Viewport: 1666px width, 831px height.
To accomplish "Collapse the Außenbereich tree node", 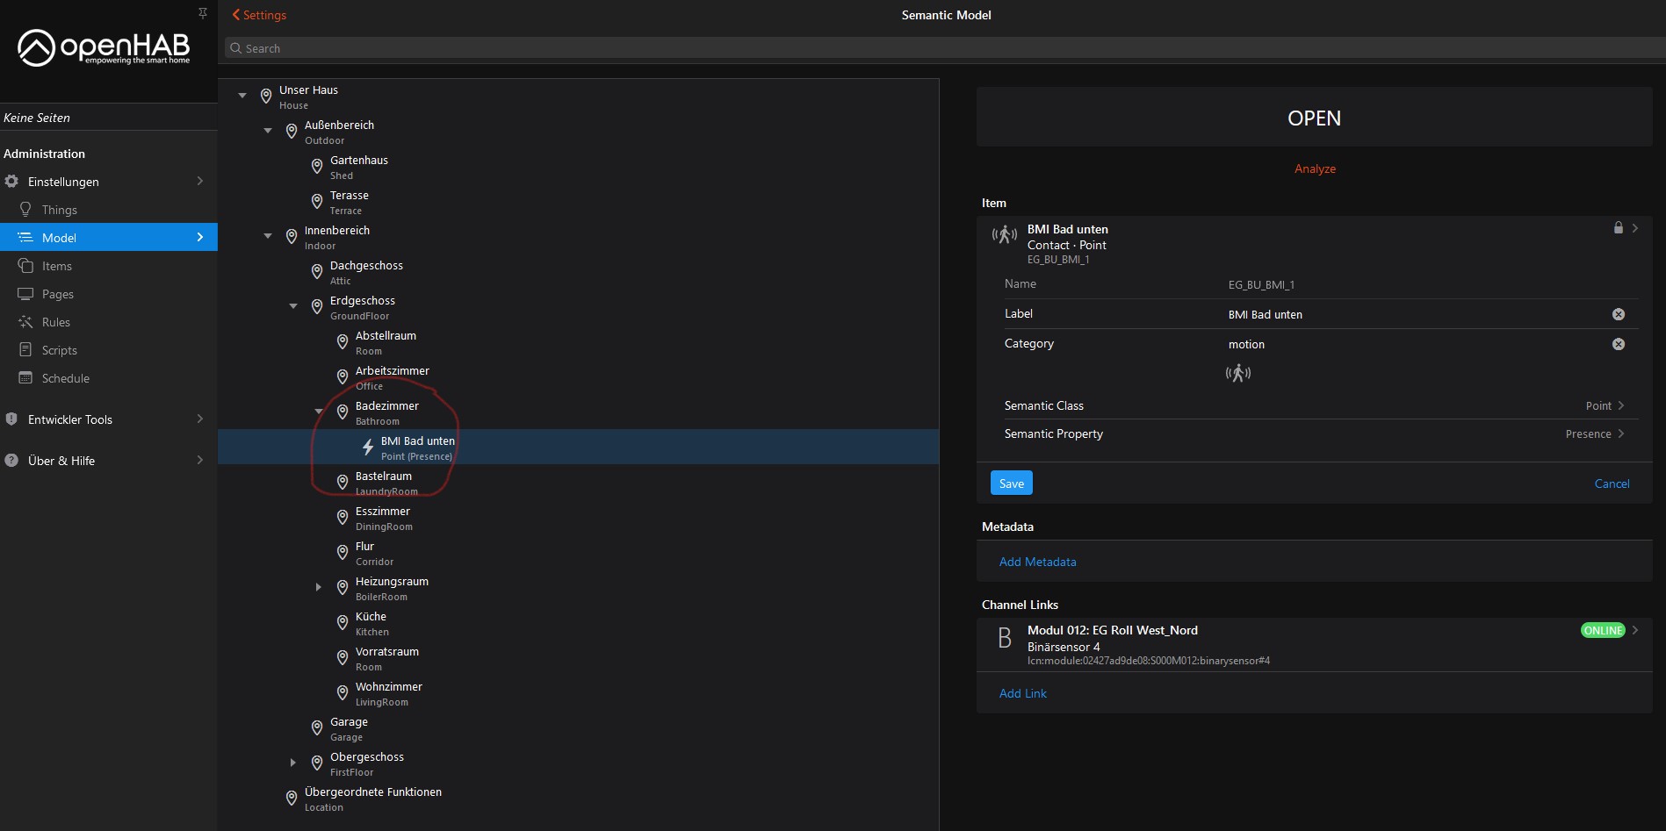I will coord(268,131).
